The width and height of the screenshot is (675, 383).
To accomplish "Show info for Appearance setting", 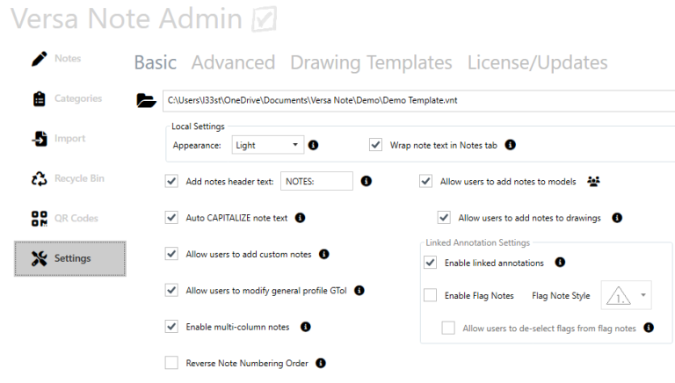I will coord(314,146).
